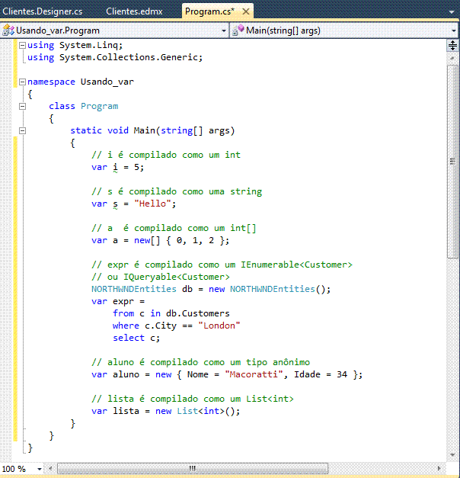The width and height of the screenshot is (460, 478).
Task: Click the vertical scrollbar down arrow
Action: 452,455
